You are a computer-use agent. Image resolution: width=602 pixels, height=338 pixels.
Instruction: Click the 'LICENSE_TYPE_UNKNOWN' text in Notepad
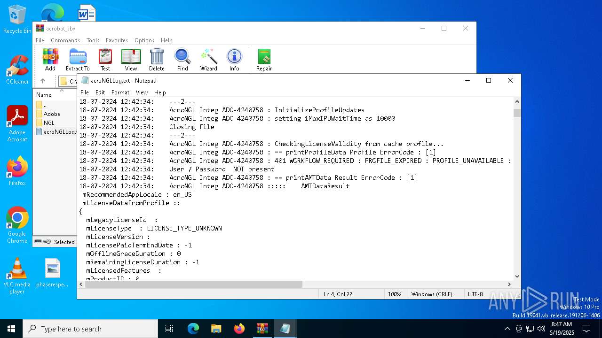coord(184,228)
